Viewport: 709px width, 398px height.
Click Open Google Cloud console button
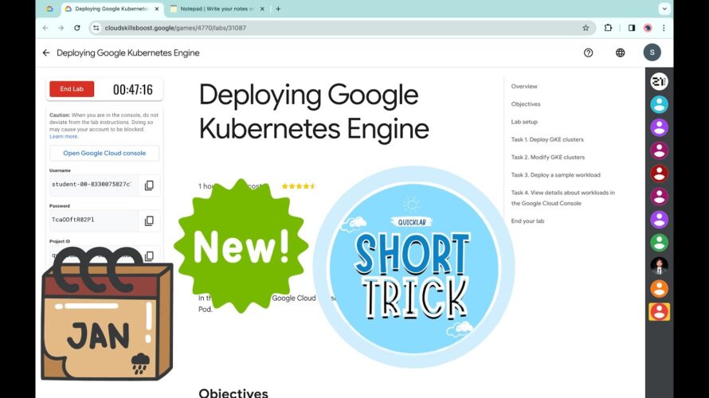click(104, 153)
